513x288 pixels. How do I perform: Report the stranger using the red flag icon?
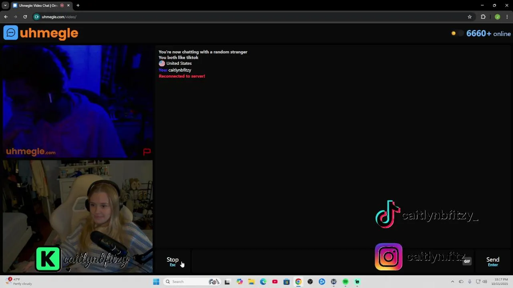tap(147, 152)
